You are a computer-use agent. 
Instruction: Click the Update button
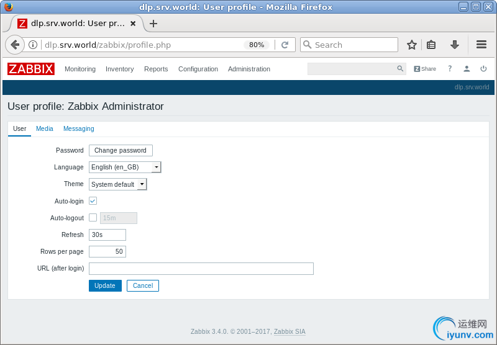pos(105,286)
